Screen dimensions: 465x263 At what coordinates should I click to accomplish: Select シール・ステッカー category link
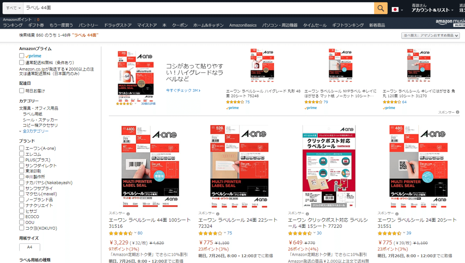[40, 120]
